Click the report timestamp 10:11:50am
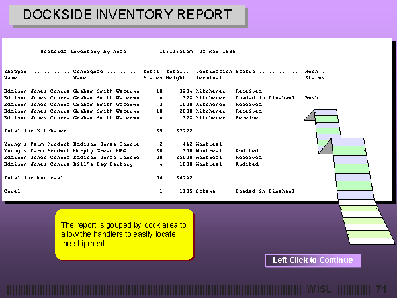397x298 pixels. [x=176, y=51]
